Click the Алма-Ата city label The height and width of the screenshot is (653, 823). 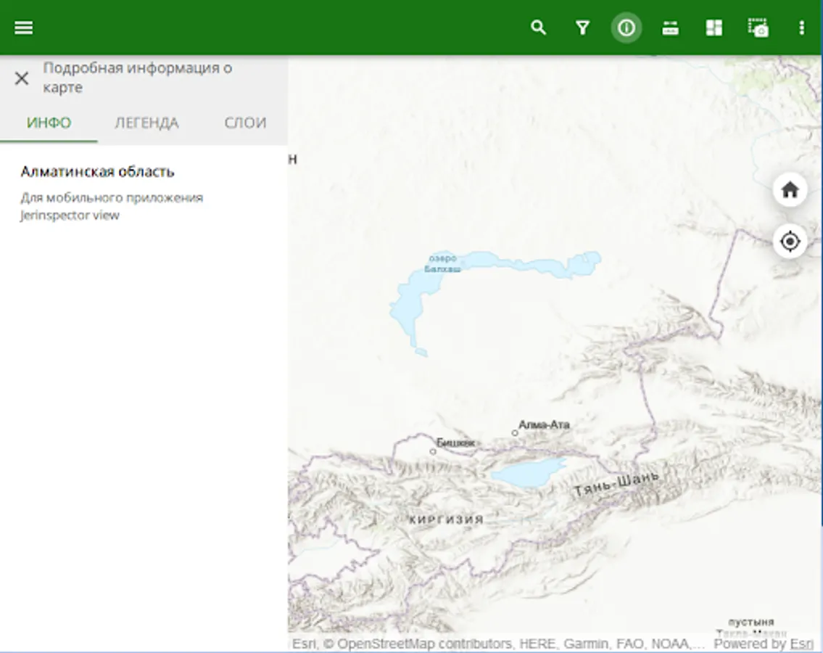544,424
